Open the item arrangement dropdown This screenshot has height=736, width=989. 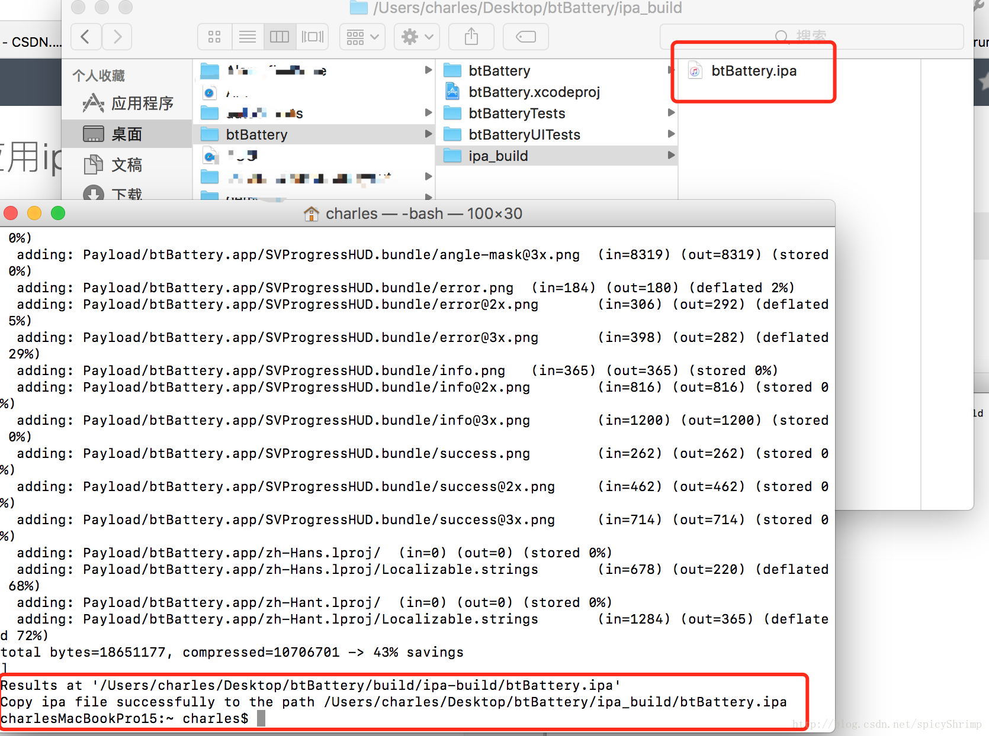pyautogui.click(x=362, y=37)
